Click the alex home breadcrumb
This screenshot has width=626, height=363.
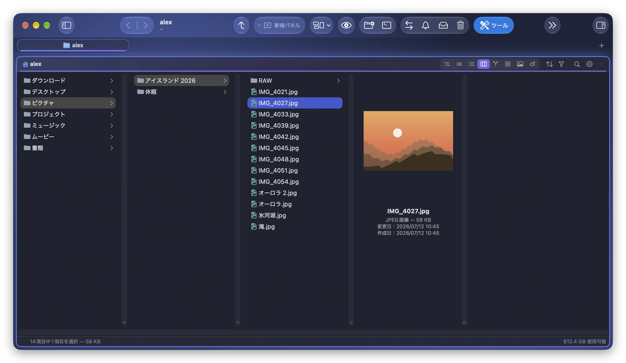pos(32,64)
